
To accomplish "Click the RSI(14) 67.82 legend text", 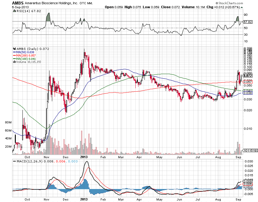I will coord(29,11).
